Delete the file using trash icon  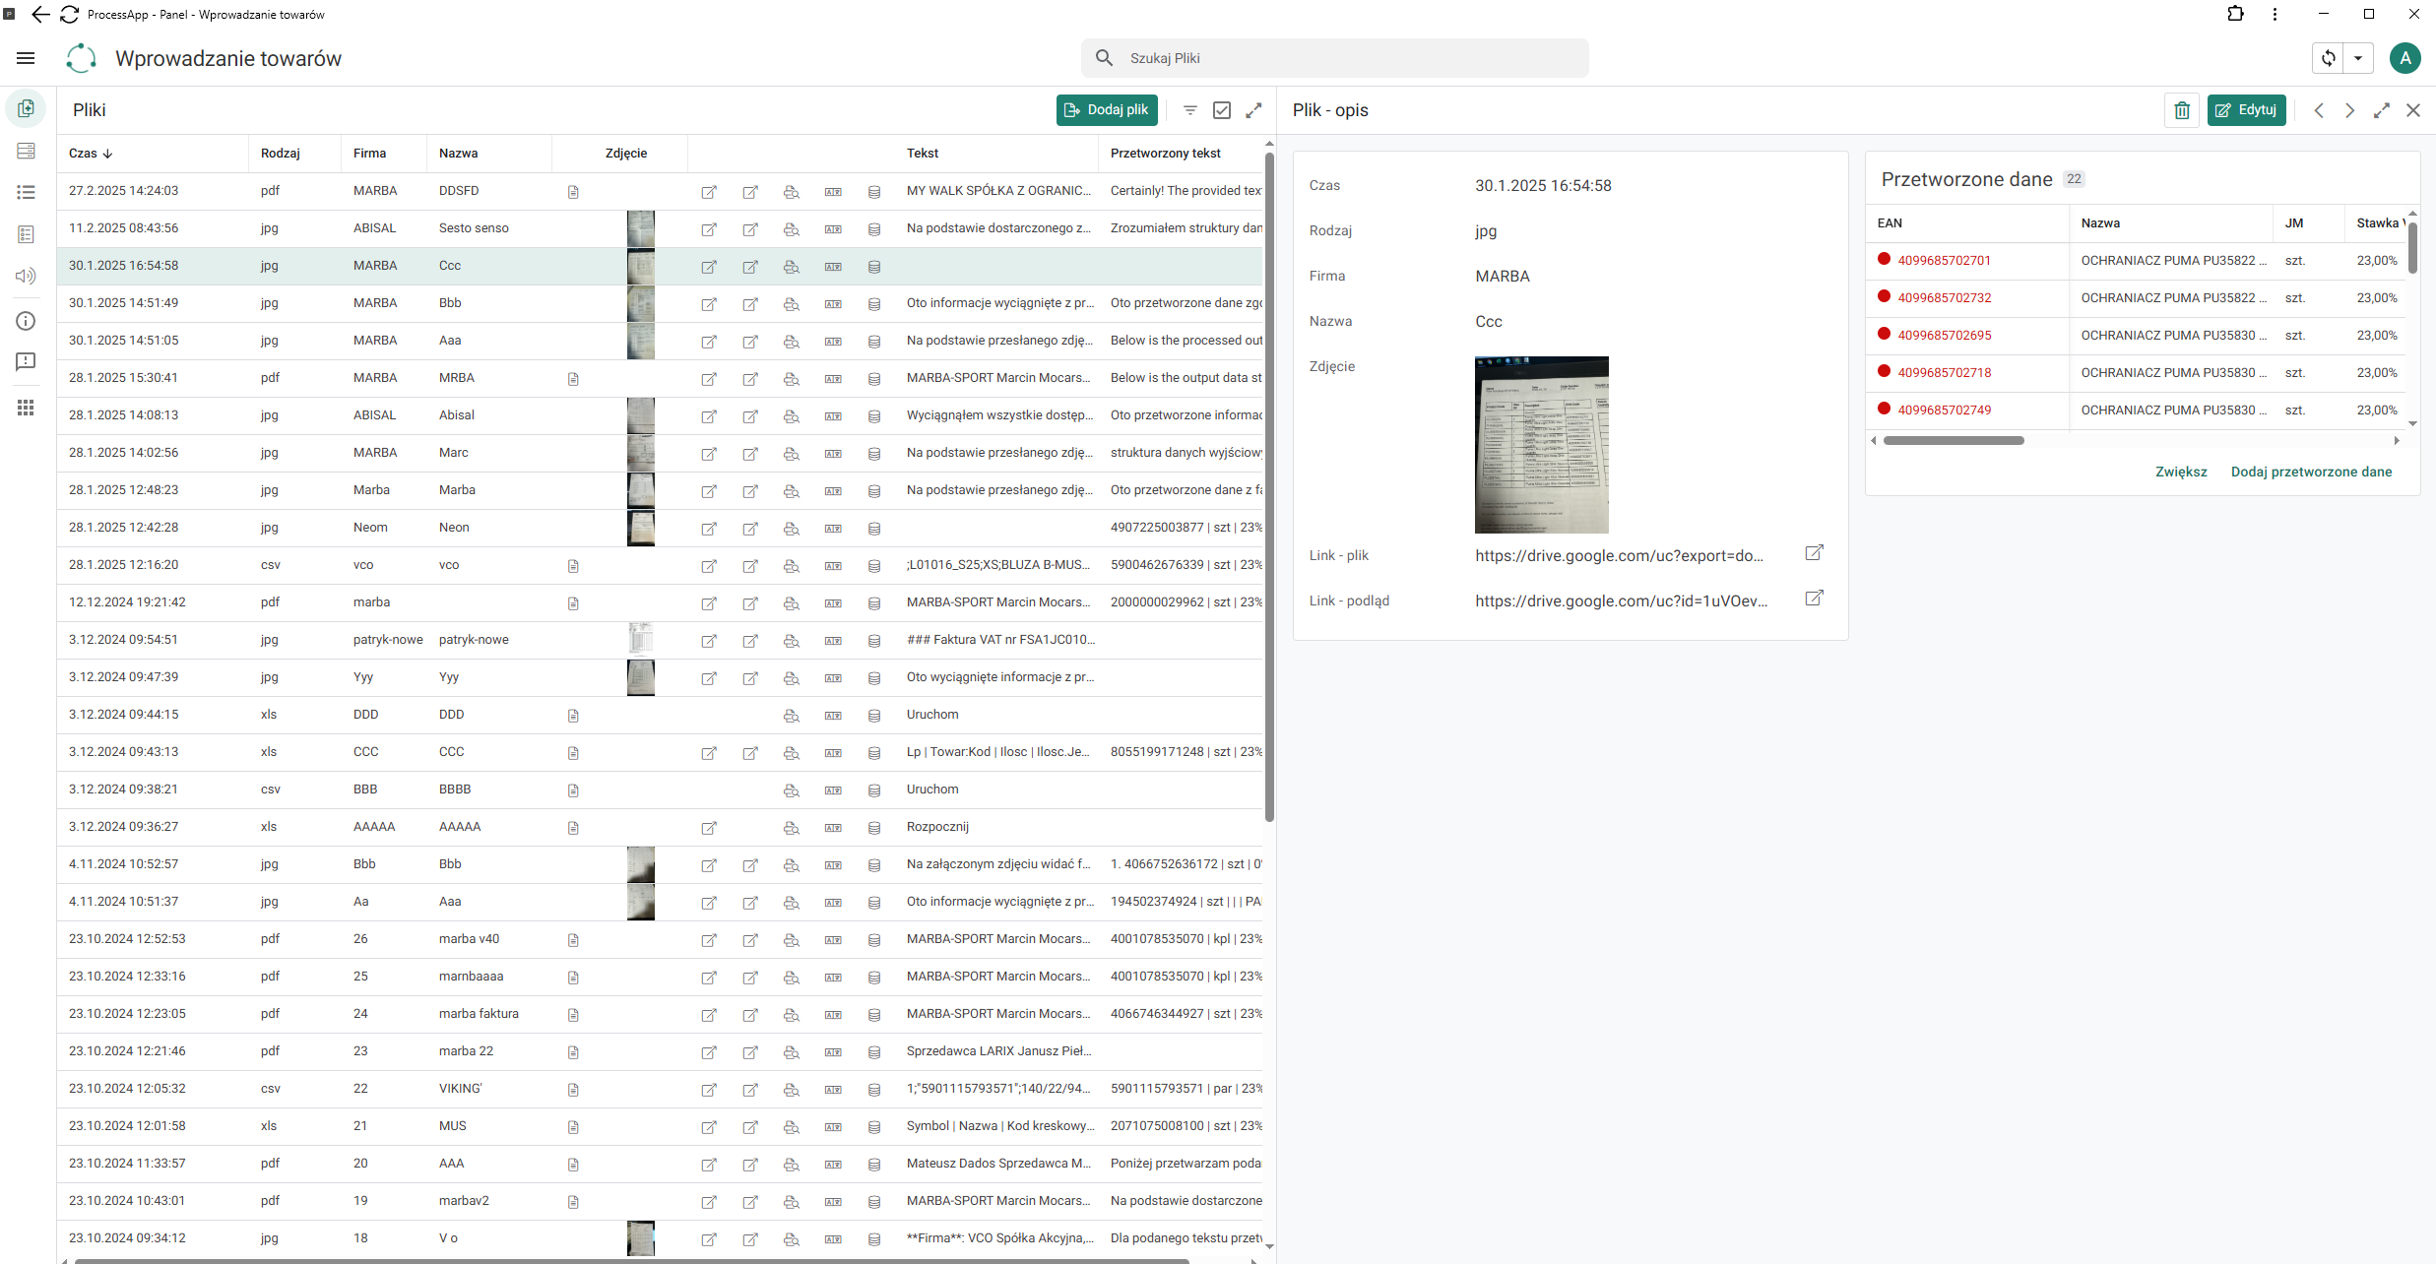[x=2182, y=110]
